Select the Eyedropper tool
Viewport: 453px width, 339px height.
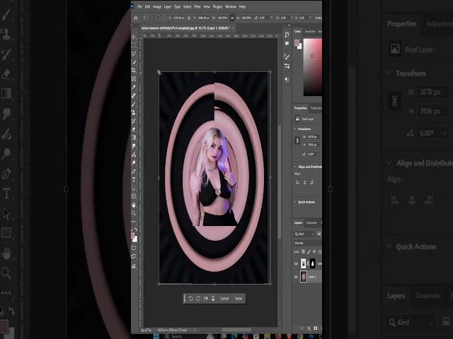[x=134, y=87]
